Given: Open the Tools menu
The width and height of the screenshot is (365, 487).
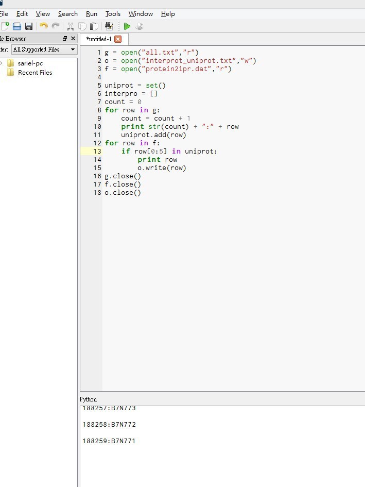Looking at the screenshot, I should coord(113,14).
